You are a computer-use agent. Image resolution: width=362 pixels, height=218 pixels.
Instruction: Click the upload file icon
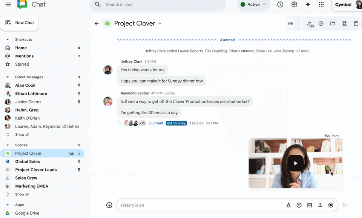coord(320,205)
